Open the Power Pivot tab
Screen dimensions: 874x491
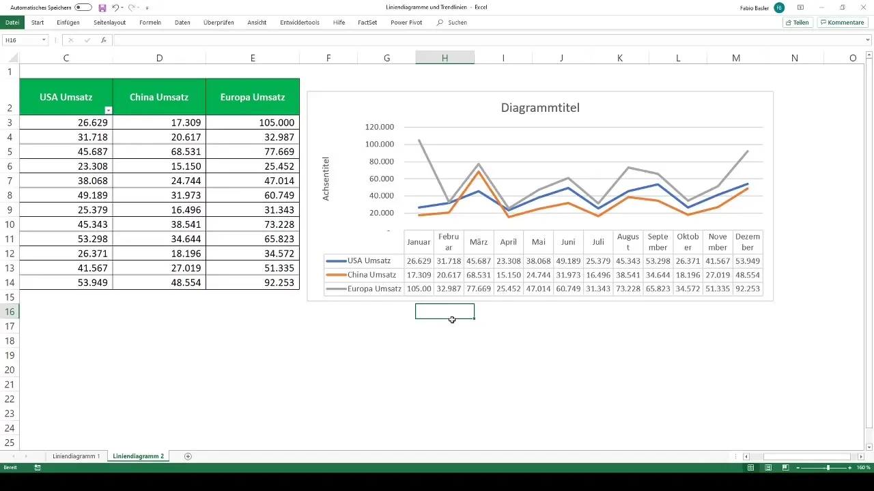click(x=406, y=23)
